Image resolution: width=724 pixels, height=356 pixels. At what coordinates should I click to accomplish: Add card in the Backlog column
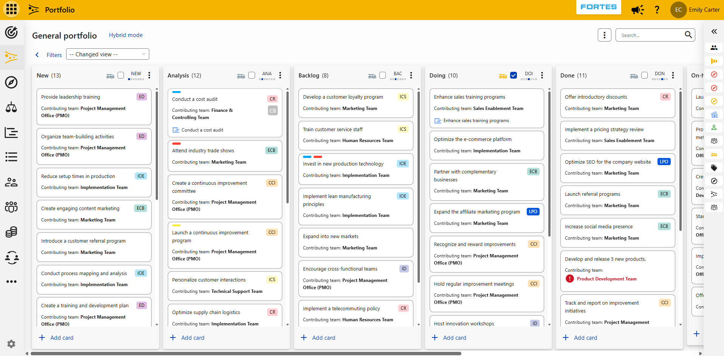(318, 337)
